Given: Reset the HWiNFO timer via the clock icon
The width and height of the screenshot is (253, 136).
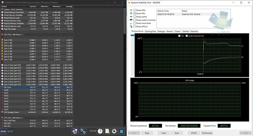Looking at the screenshot, I should (100, 131).
